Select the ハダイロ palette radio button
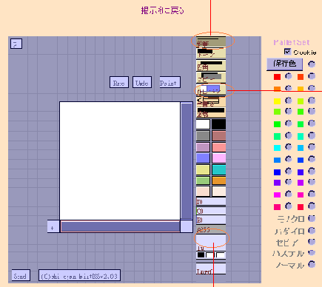The image size is (322, 287). click(x=312, y=230)
